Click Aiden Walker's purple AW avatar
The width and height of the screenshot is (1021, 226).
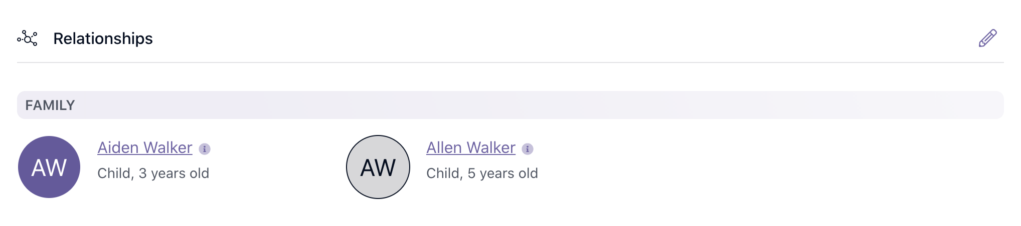(49, 167)
